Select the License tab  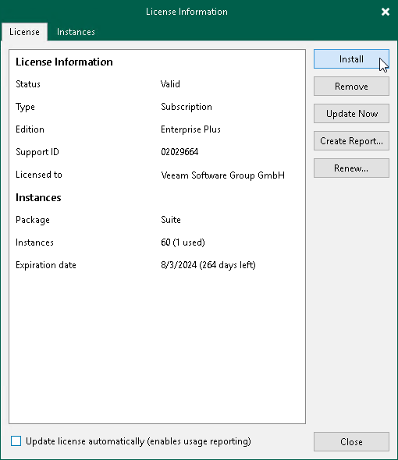click(x=24, y=32)
